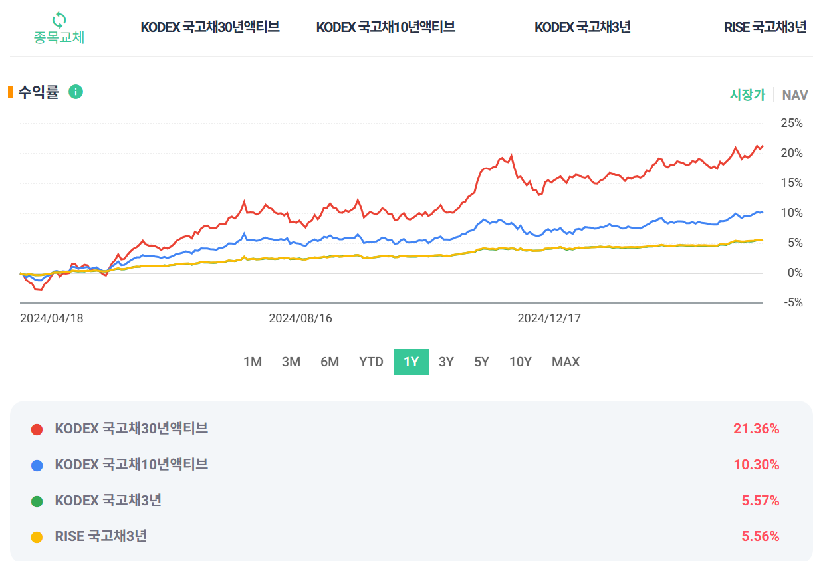Expand the KODEX 국고채30년액티브 header item
This screenshot has width=827, height=561.
pos(210,27)
